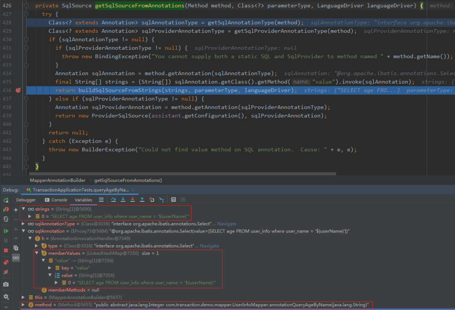Click the Show Execution Point icon
Viewport: 455px width, 310px height.
coord(101,200)
